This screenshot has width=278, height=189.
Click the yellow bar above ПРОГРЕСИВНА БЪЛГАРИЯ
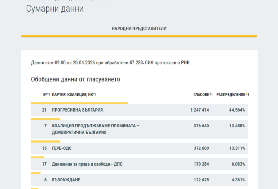pyautogui.click(x=79, y=103)
